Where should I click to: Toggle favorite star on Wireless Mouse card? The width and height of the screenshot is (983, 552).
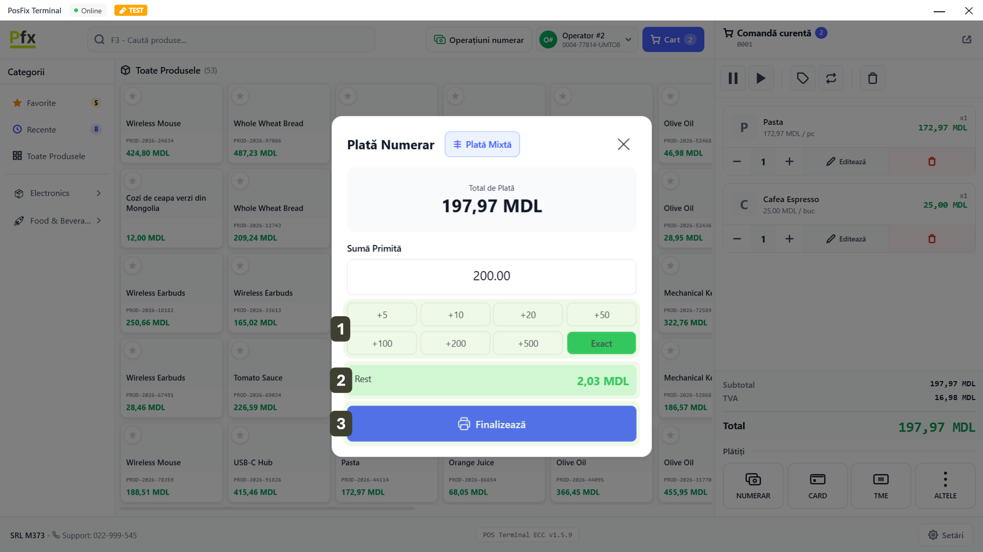pos(133,96)
